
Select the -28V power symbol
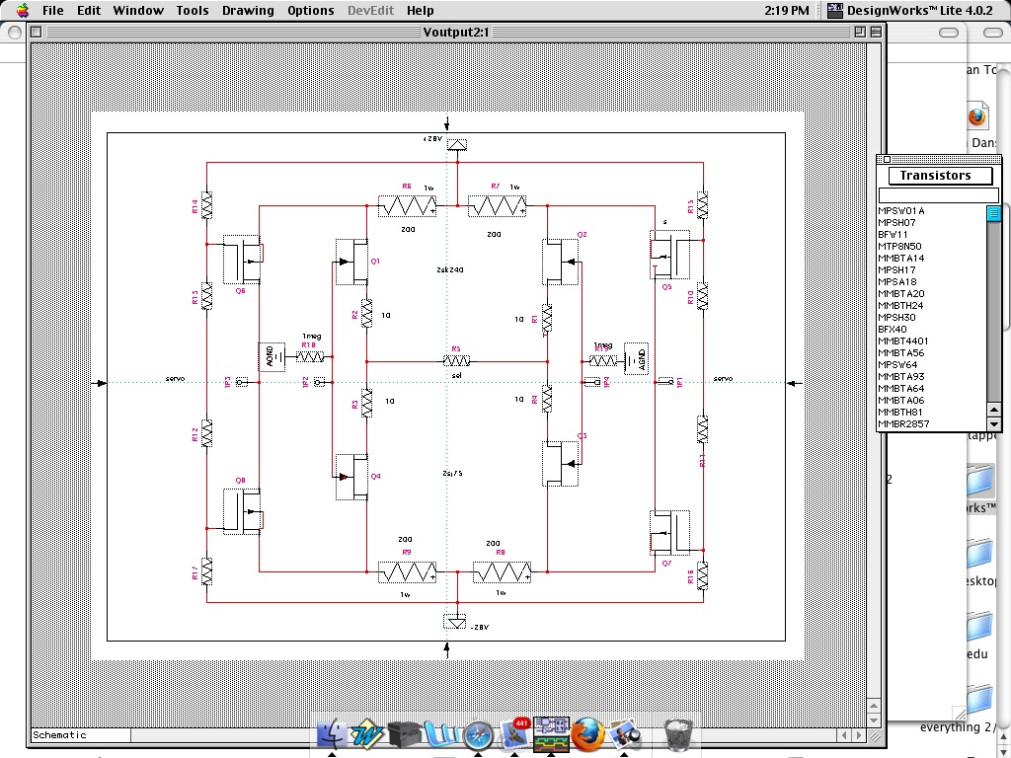454,622
